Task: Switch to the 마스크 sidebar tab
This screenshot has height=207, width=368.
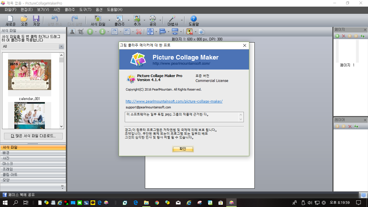Action: 33,164
